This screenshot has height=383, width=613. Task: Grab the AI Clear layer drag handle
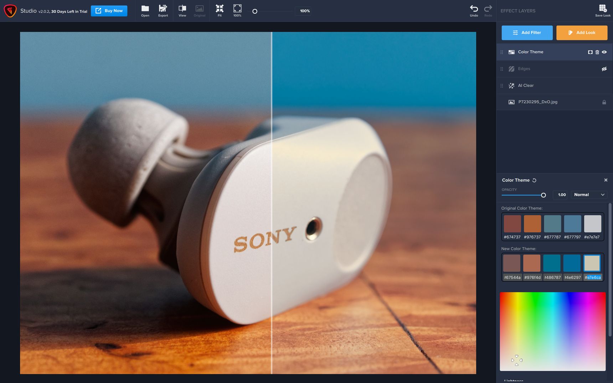[502, 86]
